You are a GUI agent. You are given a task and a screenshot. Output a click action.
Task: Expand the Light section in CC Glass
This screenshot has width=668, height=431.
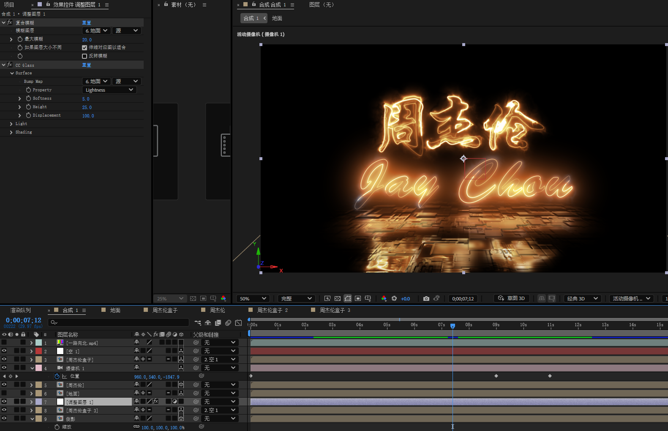coord(11,124)
